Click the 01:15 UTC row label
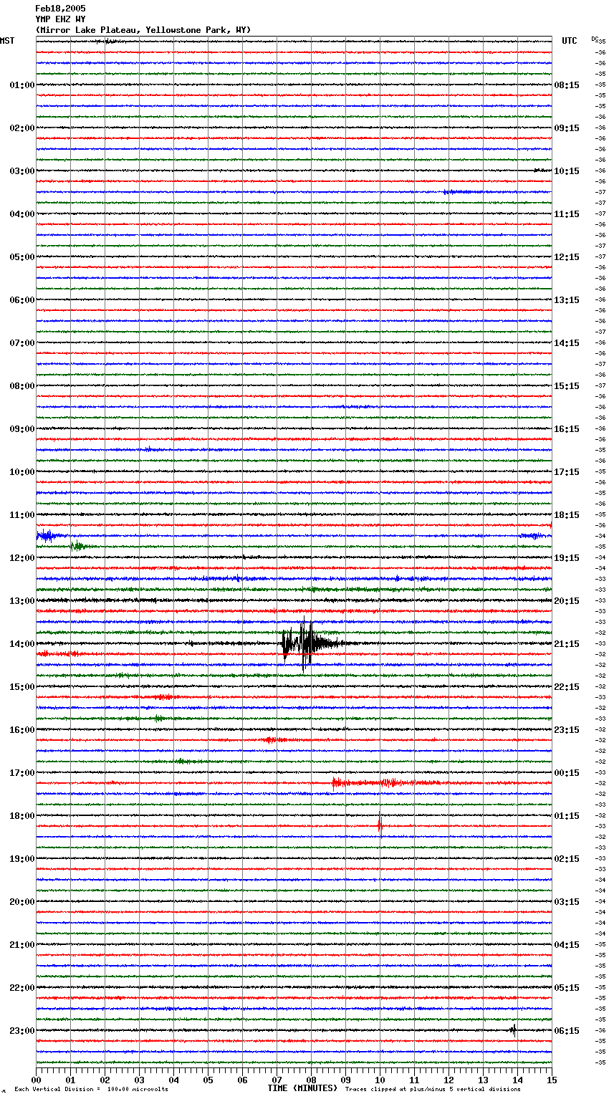The height and width of the screenshot is (1099, 609). [x=567, y=816]
